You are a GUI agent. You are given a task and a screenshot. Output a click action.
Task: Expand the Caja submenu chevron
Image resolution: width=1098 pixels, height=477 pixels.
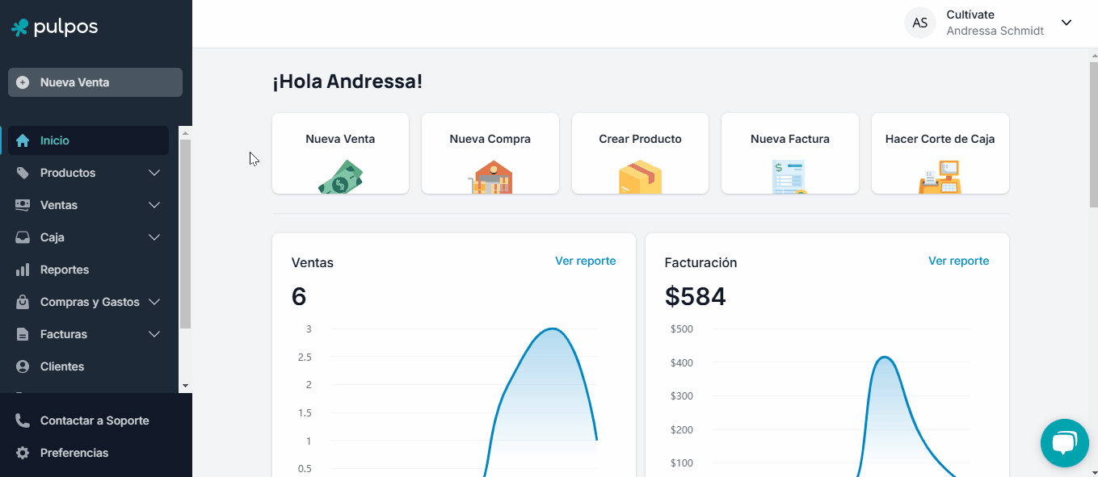point(154,237)
